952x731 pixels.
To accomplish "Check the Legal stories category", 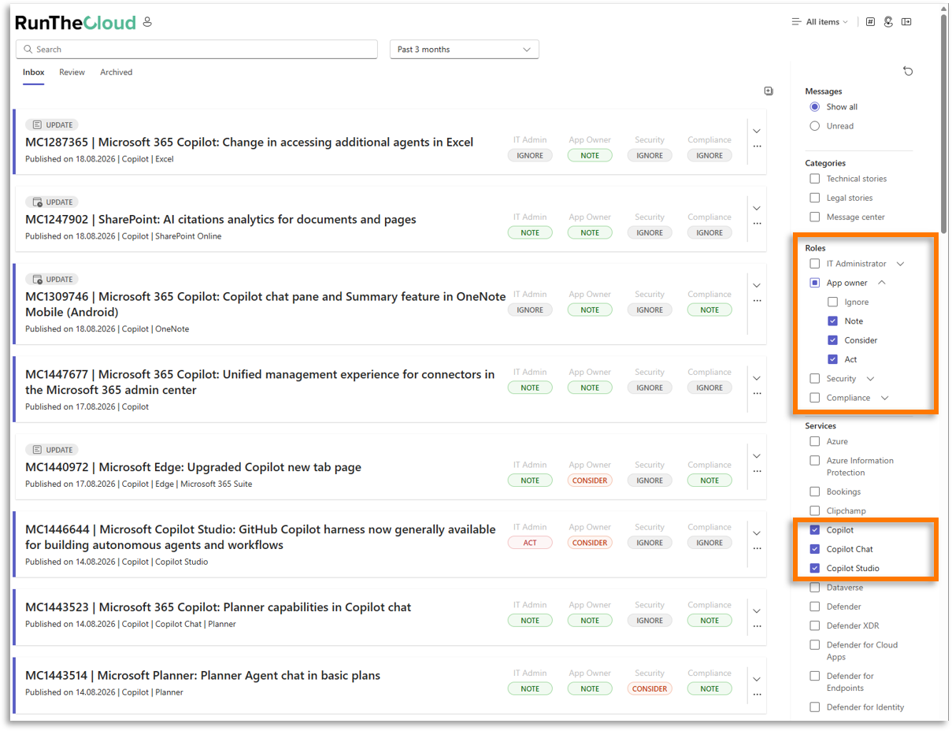I will (815, 198).
